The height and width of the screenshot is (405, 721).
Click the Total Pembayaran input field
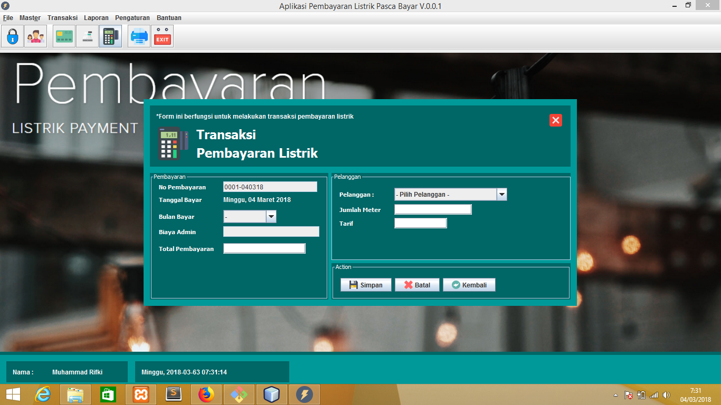click(x=264, y=248)
